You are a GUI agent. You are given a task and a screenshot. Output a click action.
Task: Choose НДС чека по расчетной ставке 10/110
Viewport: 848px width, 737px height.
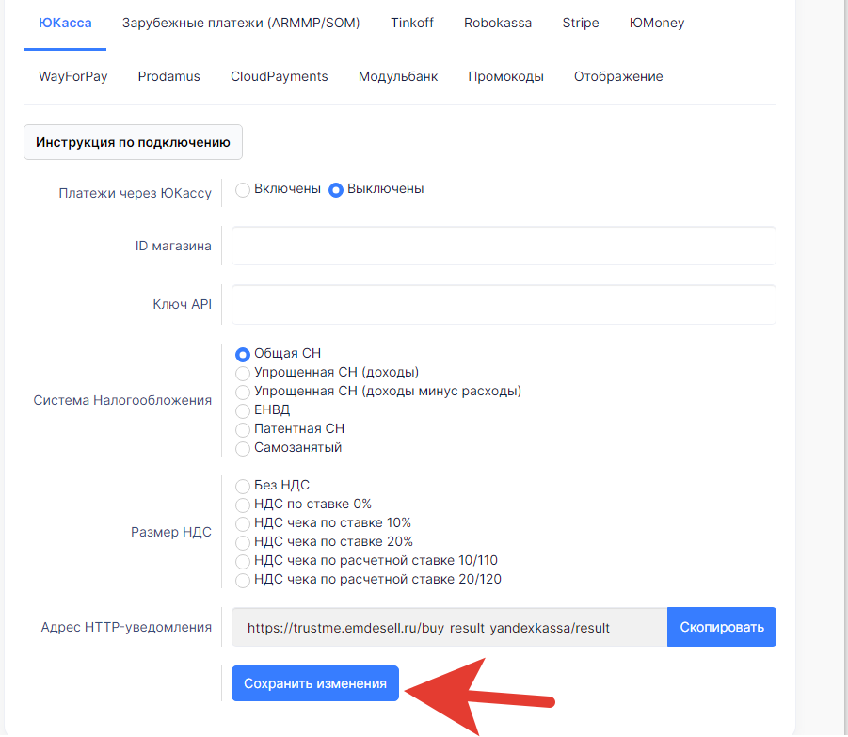[x=243, y=561]
